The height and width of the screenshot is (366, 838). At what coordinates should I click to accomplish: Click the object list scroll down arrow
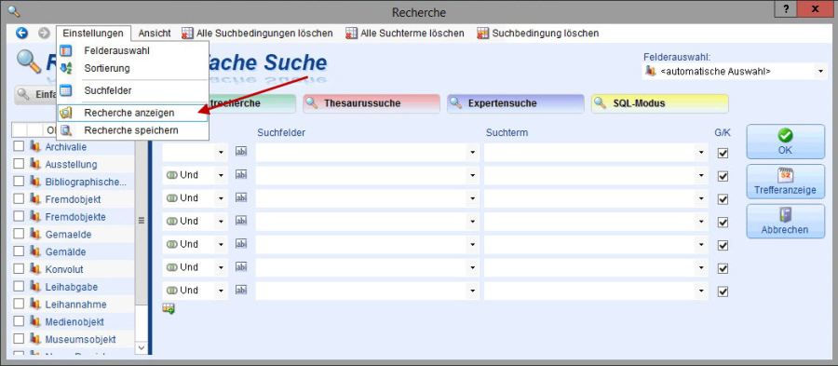142,347
